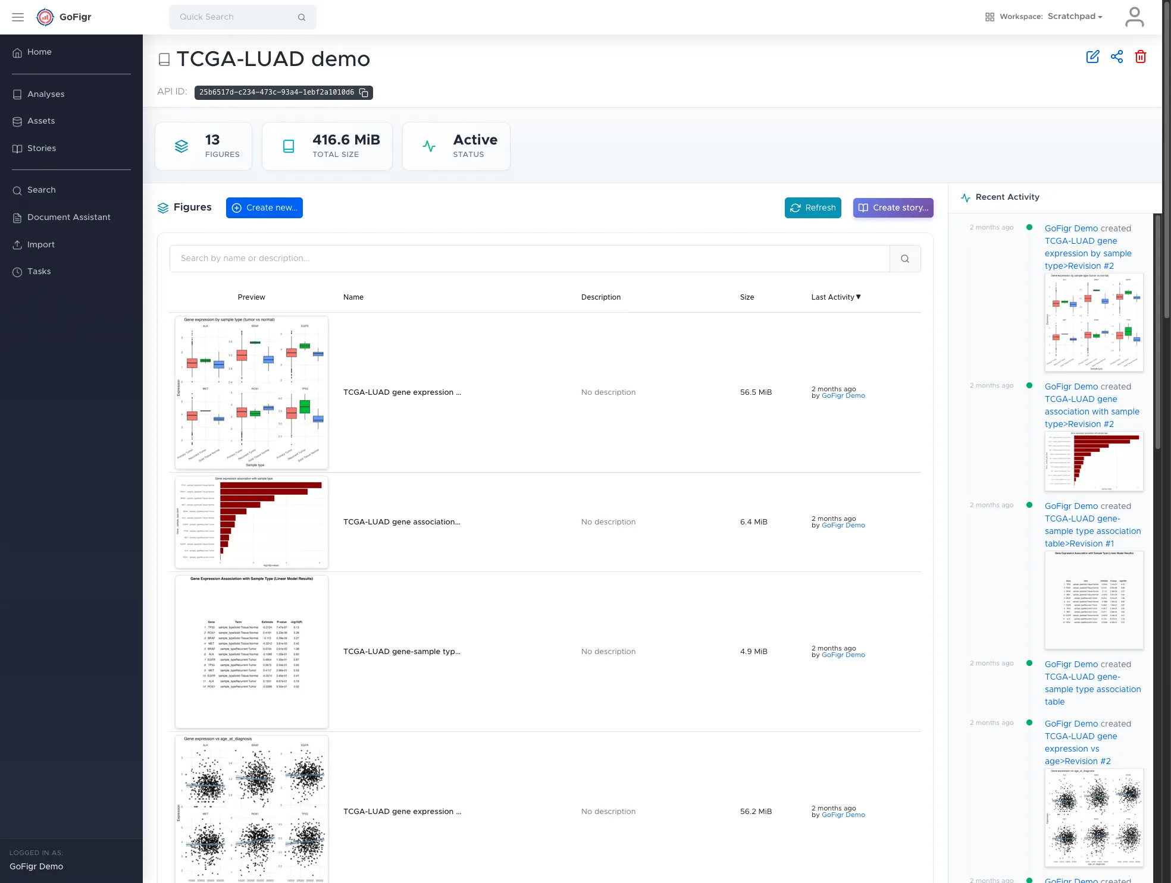Open the scatter plot age figure thumbnail

click(252, 809)
